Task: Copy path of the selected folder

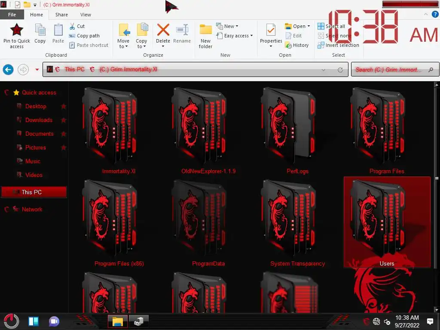Action: pyautogui.click(x=84, y=36)
